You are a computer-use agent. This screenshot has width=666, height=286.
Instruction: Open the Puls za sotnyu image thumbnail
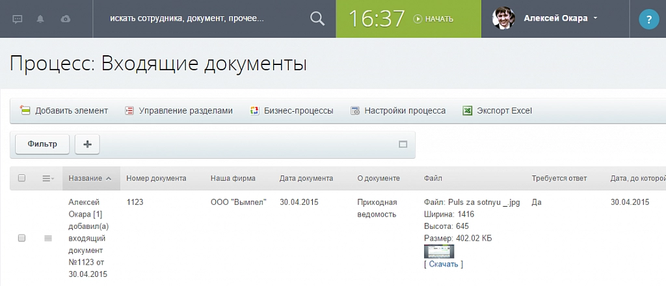click(438, 252)
